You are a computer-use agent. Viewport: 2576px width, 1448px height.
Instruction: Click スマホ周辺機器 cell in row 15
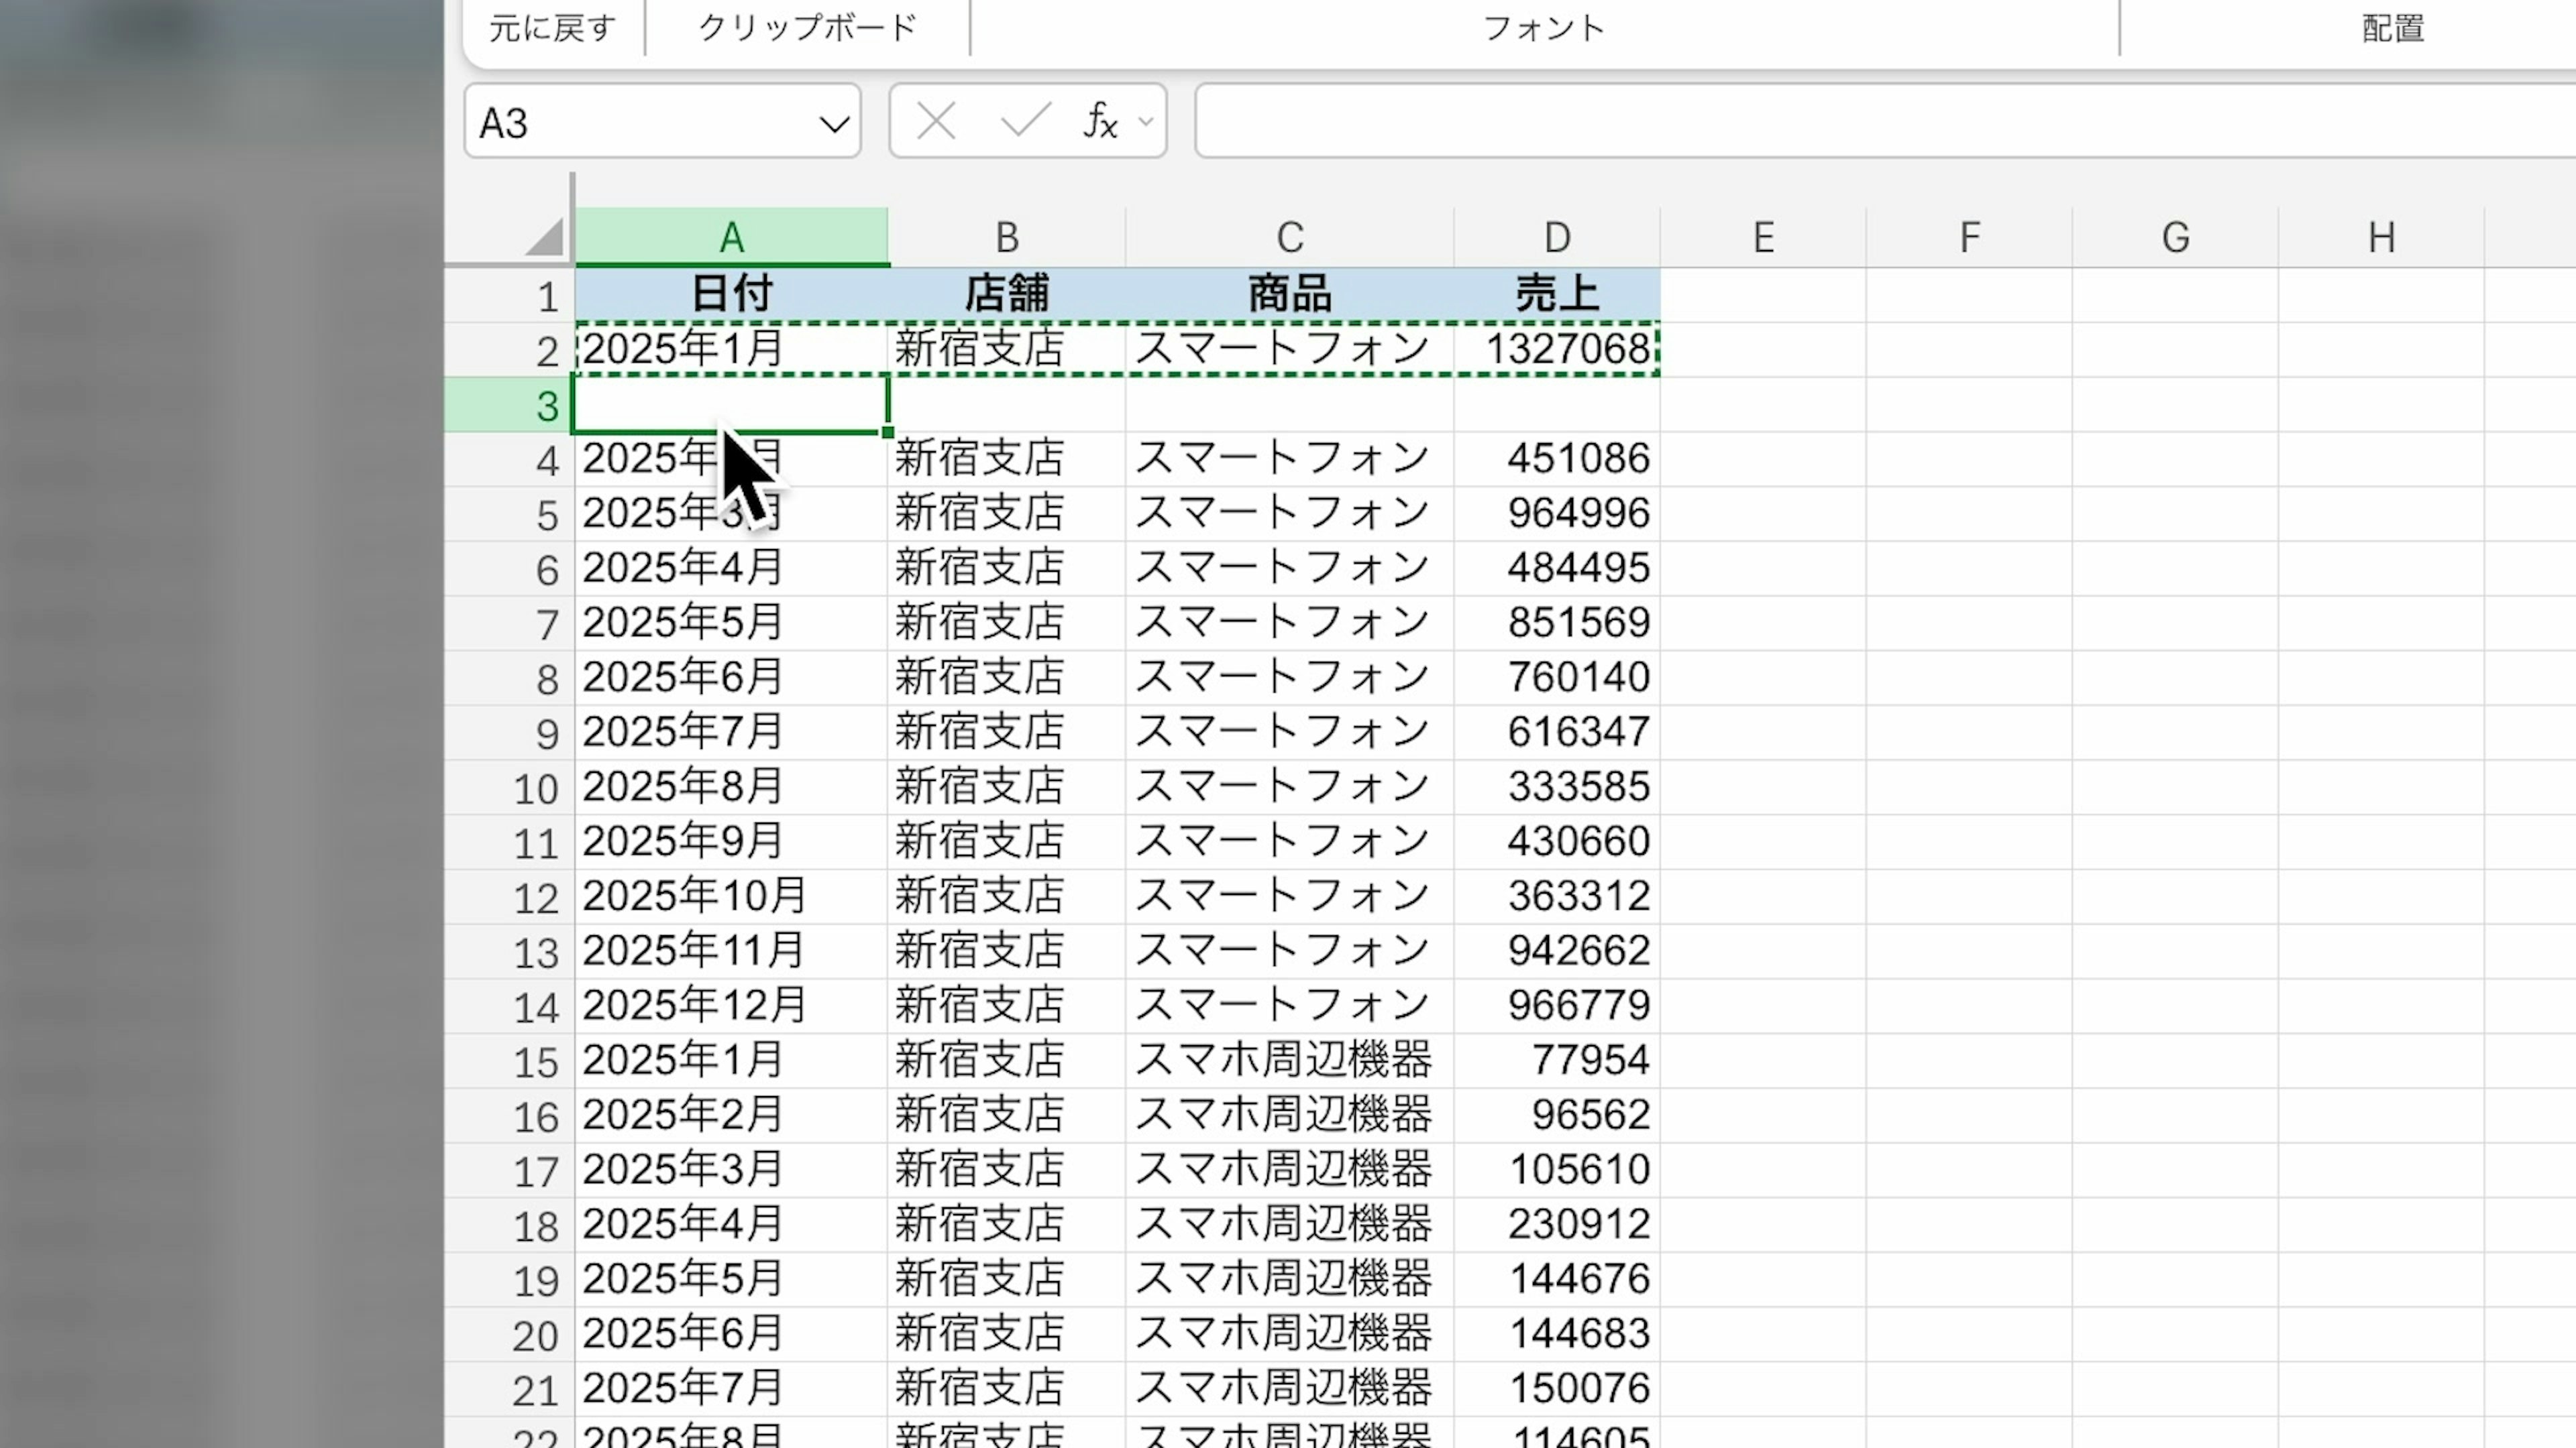[x=1288, y=1061]
